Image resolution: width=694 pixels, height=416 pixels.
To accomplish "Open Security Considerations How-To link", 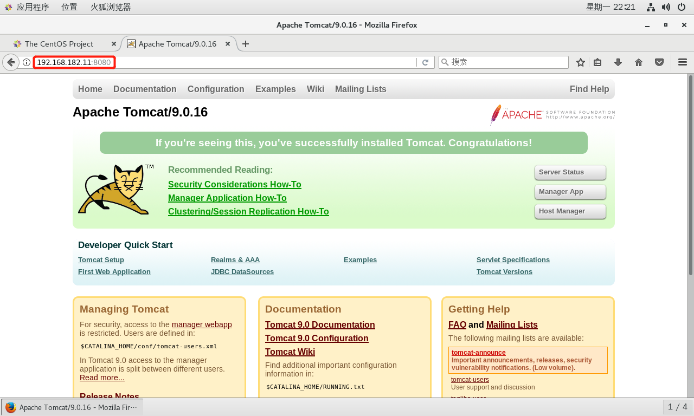I will 235,185.
